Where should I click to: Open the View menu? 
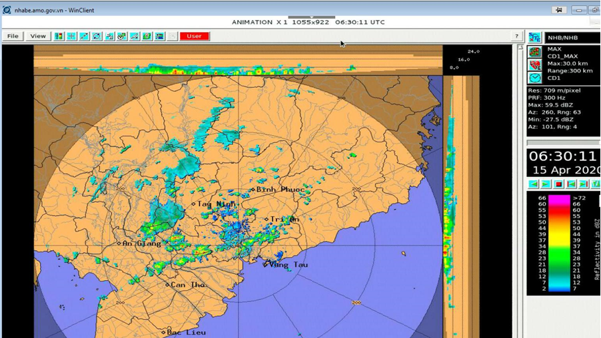click(38, 36)
